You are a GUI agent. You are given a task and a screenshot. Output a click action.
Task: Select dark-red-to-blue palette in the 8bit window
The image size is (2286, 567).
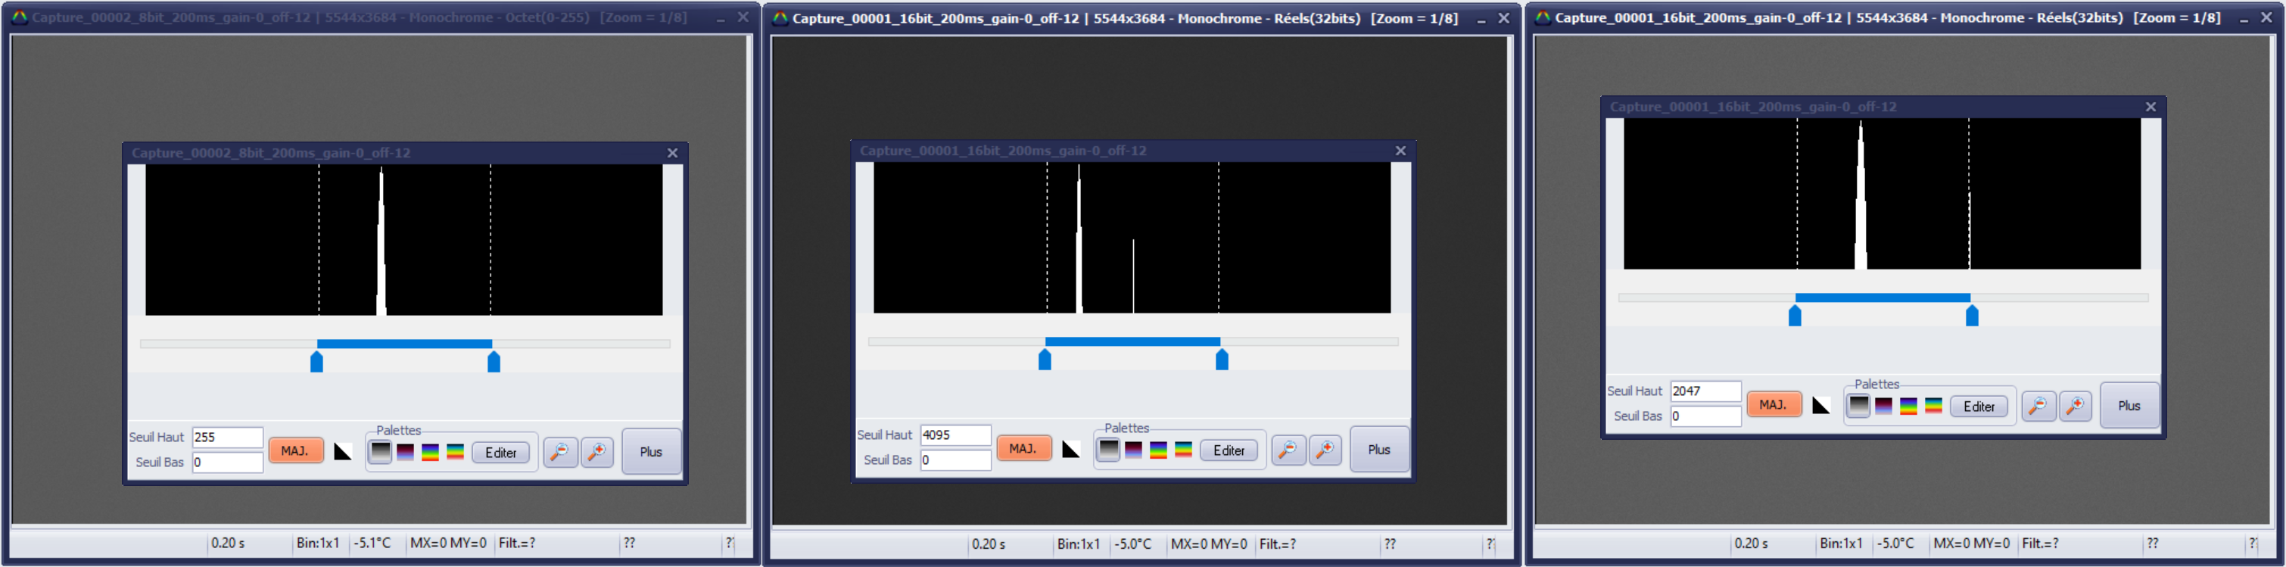click(406, 453)
